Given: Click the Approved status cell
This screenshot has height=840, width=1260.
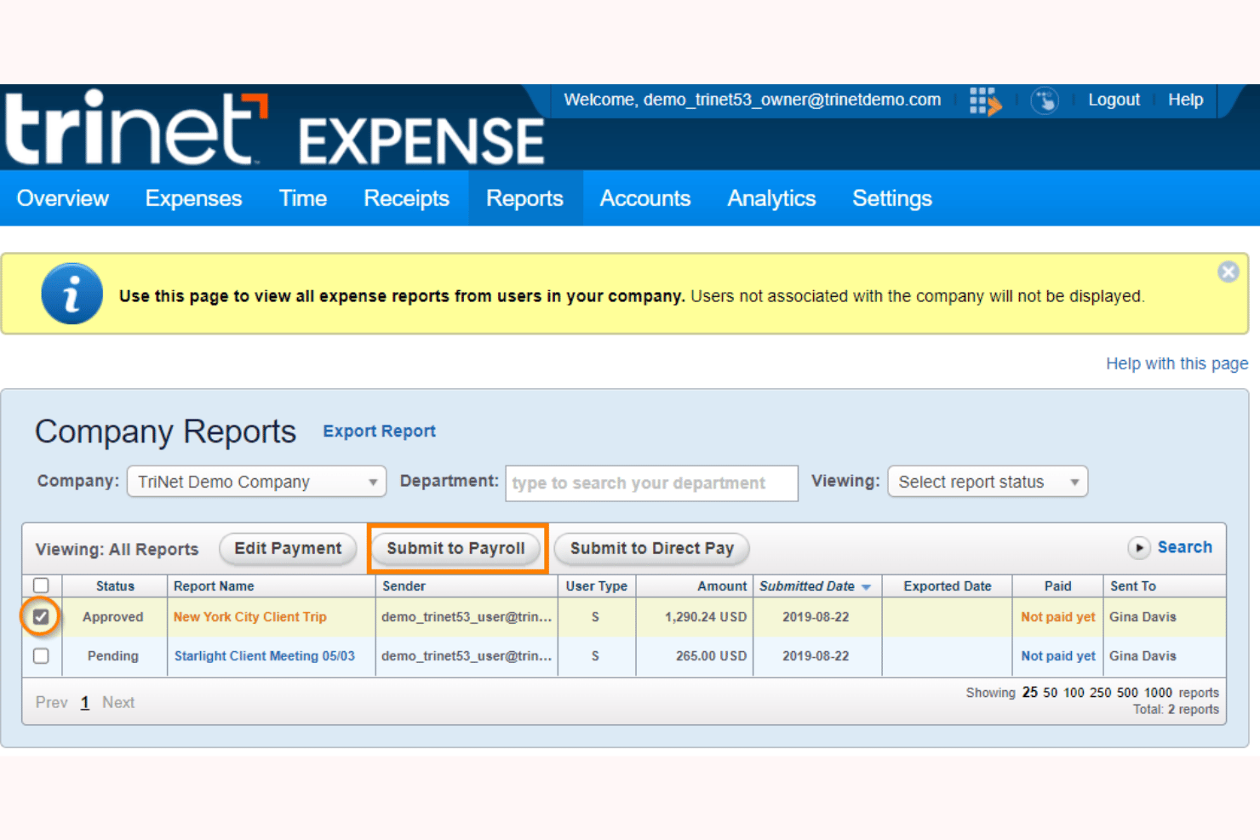Looking at the screenshot, I should [112, 617].
